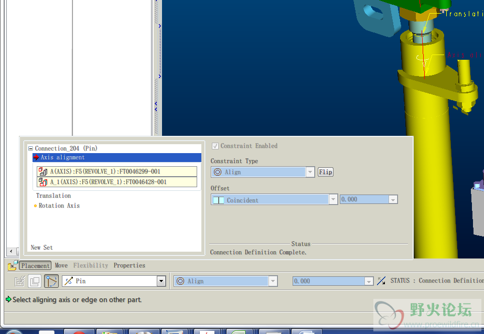Select the Axis alignment constraint row
The image size is (484, 334).
point(117,157)
